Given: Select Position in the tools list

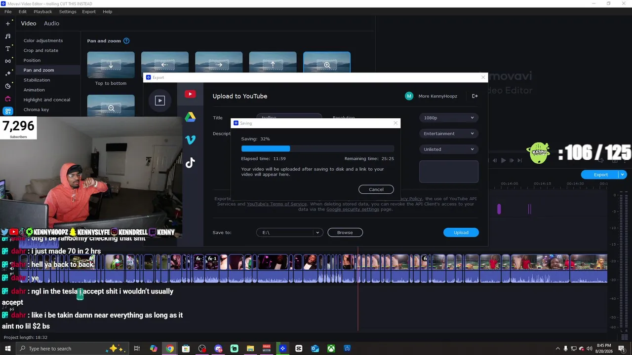Looking at the screenshot, I should coord(32,60).
